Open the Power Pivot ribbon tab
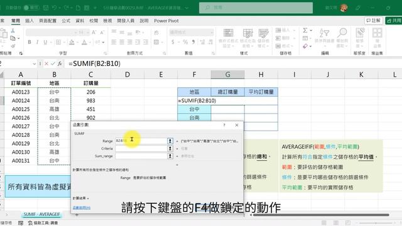This screenshot has width=402, height=226. 166,21
